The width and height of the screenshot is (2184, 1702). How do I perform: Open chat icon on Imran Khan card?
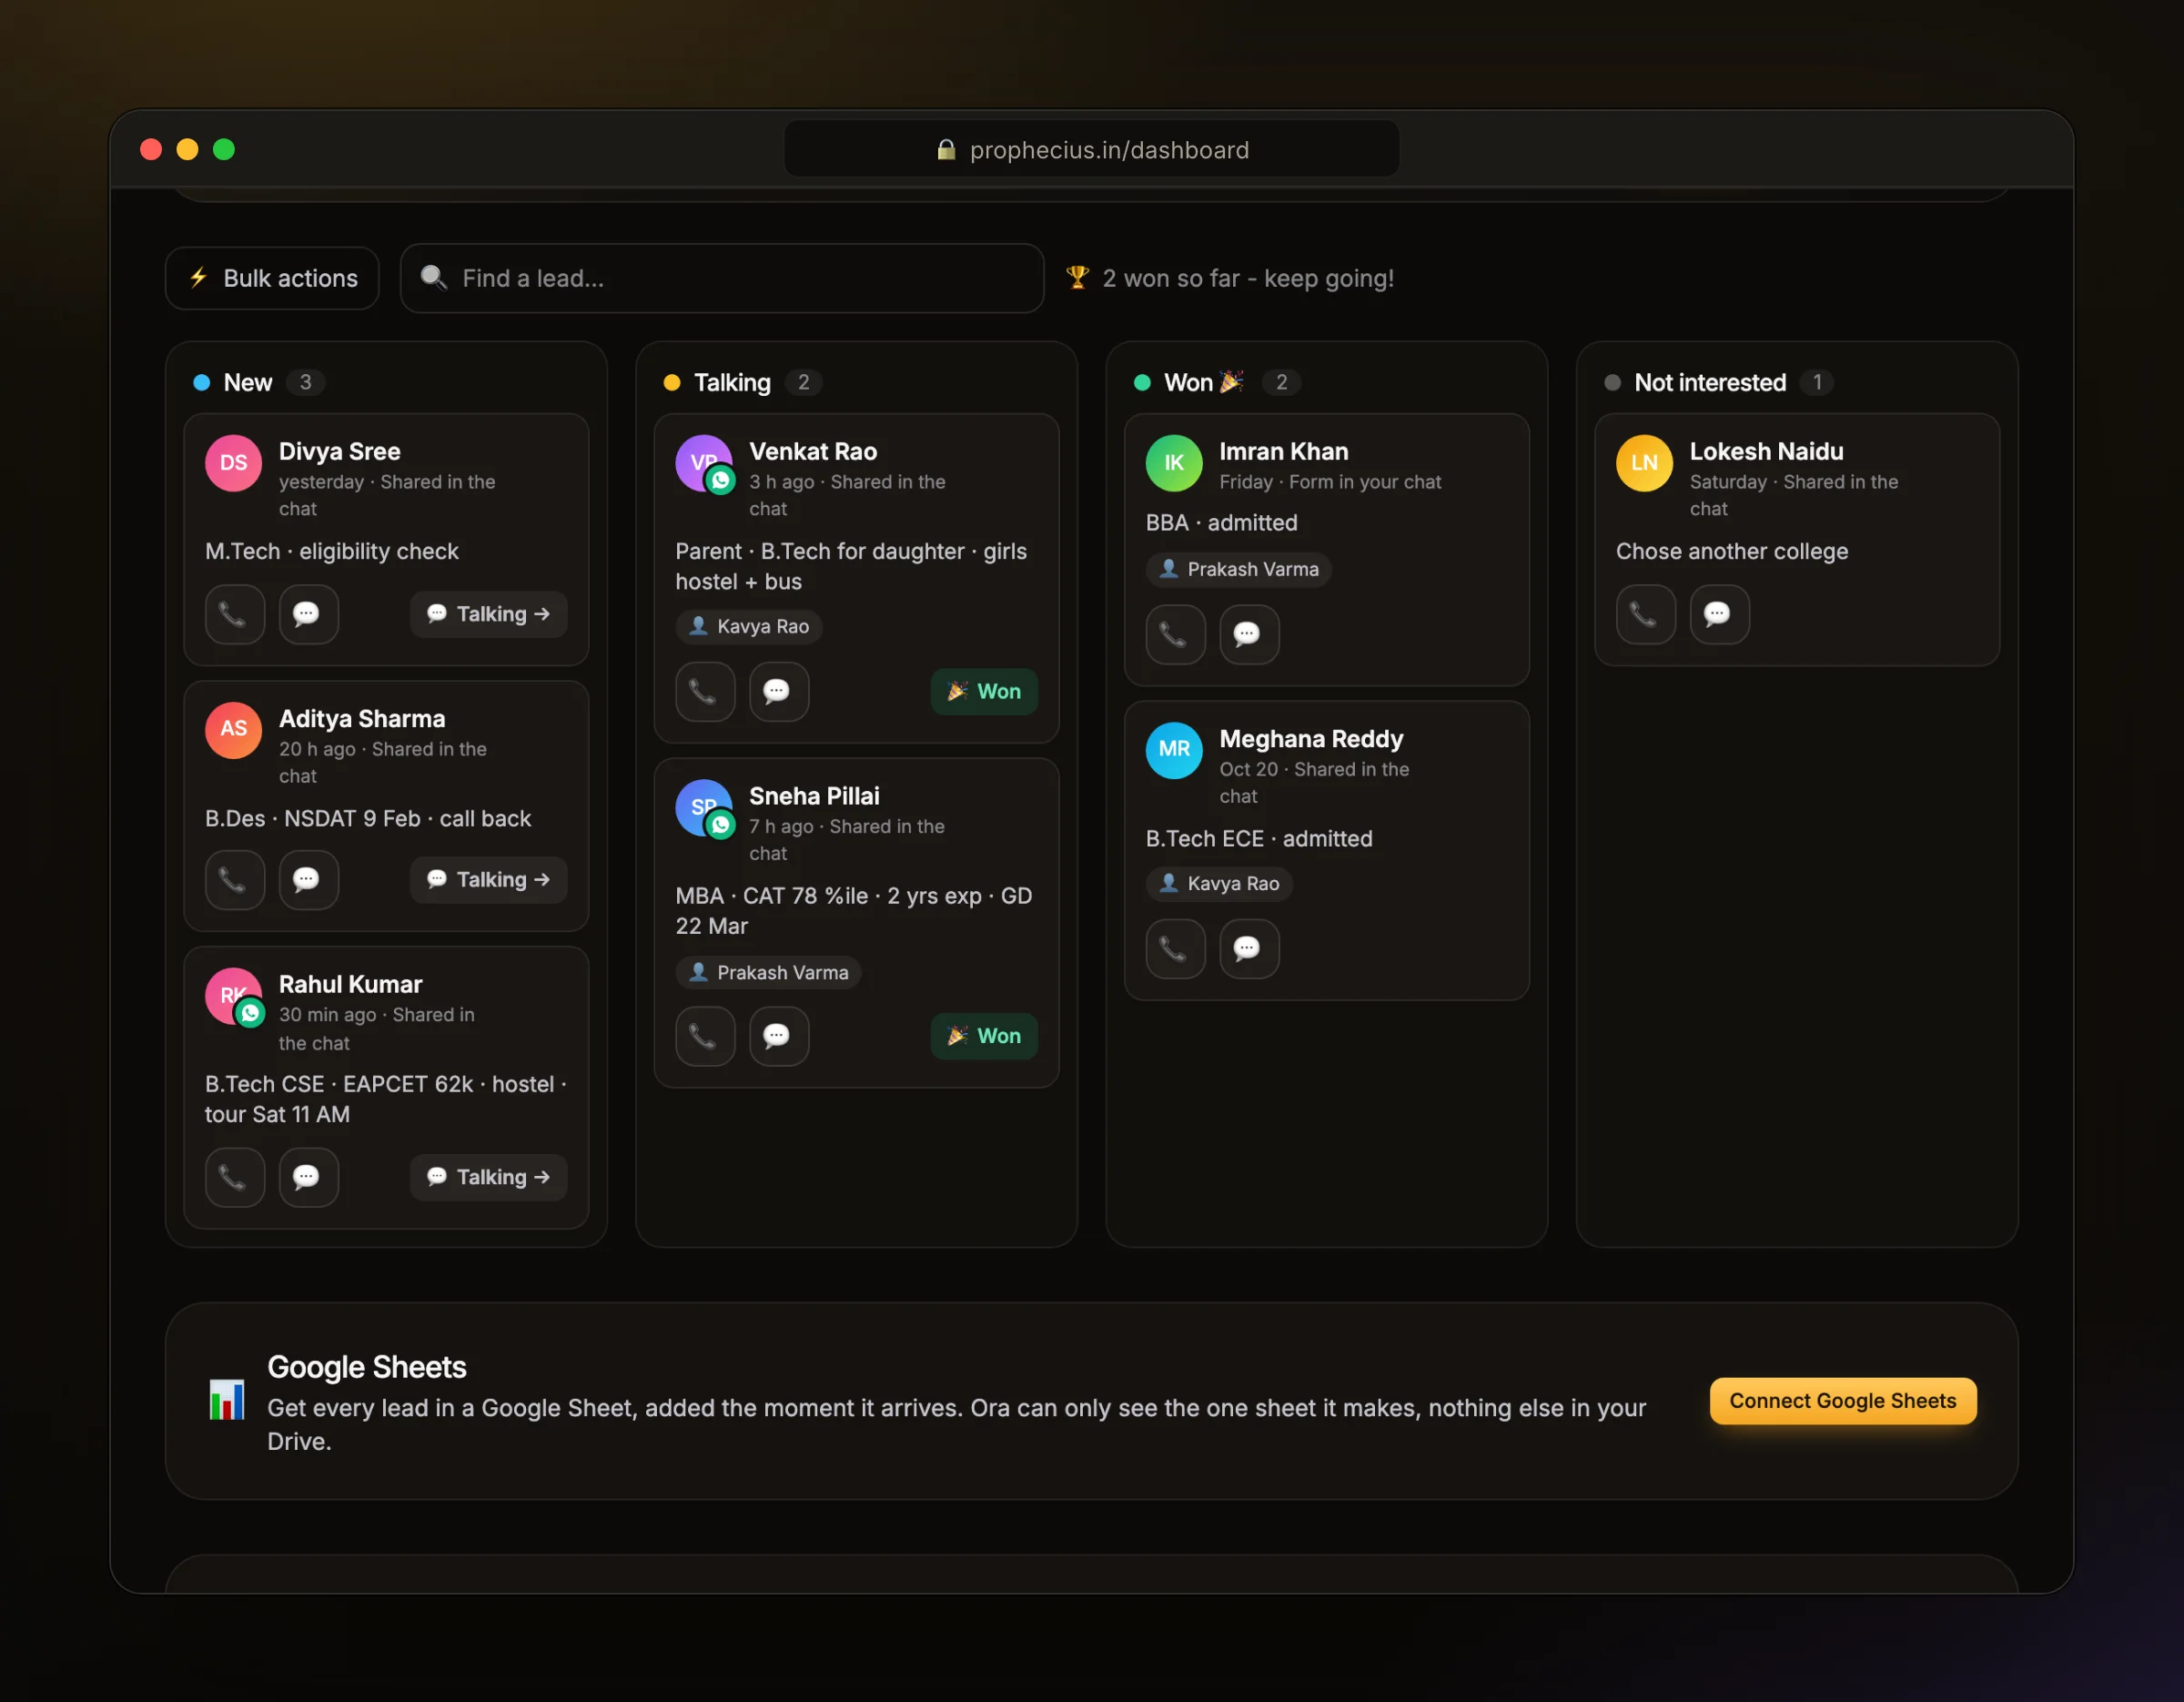tap(1249, 634)
